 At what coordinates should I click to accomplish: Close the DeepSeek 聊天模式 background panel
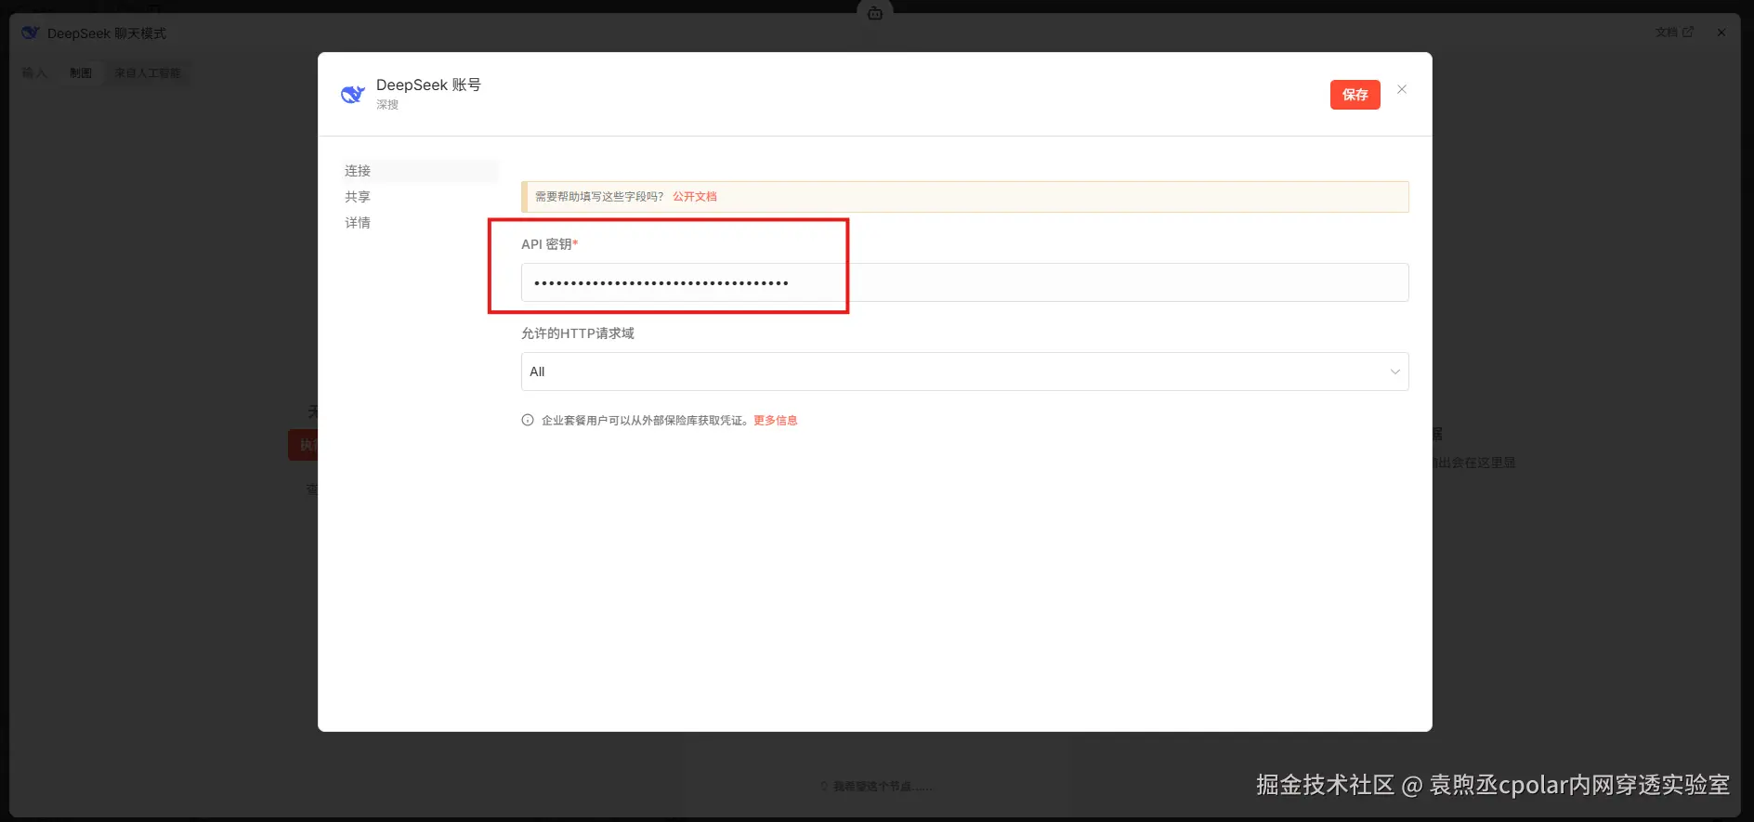coord(1721,33)
